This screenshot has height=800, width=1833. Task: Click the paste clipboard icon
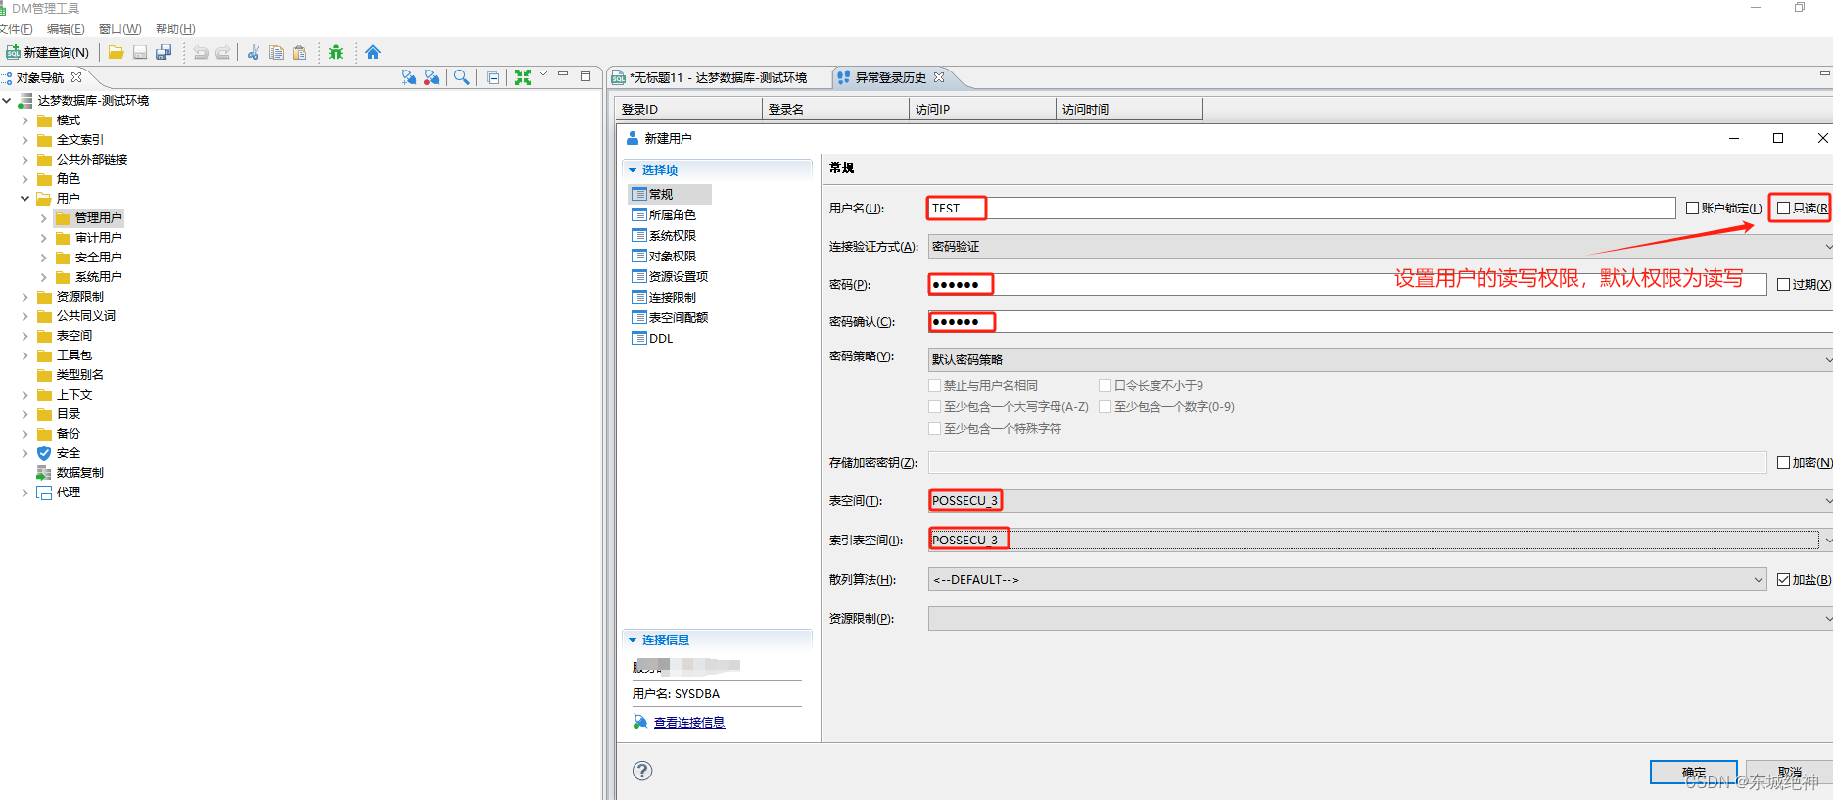(x=300, y=52)
